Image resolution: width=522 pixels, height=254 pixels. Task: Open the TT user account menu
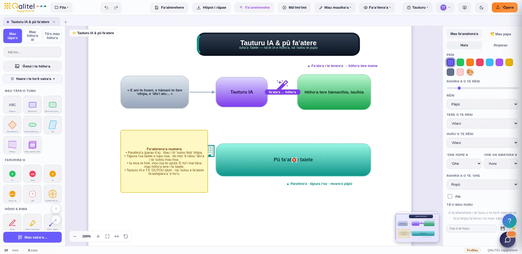[445, 8]
